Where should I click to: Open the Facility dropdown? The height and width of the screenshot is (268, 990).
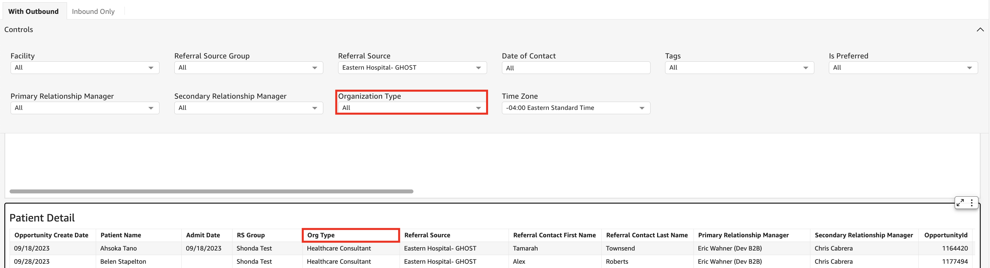coord(85,68)
